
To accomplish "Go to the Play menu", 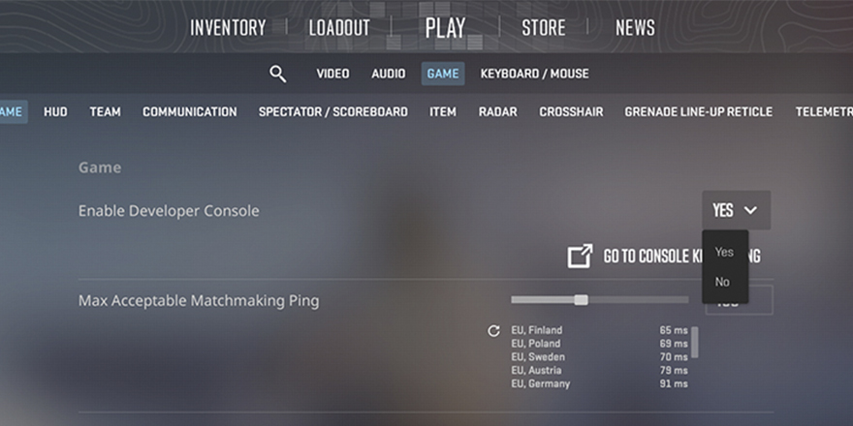I will 446,28.
